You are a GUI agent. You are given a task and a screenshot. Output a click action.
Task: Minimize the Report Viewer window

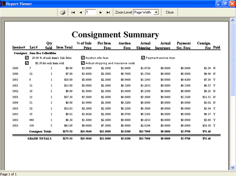(x=219, y=4)
